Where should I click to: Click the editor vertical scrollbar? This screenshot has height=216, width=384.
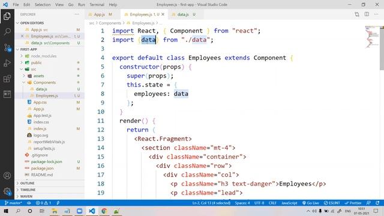(x=382, y=48)
